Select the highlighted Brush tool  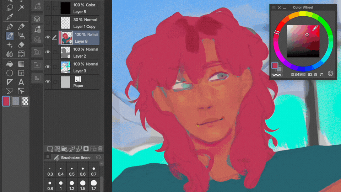(10, 36)
